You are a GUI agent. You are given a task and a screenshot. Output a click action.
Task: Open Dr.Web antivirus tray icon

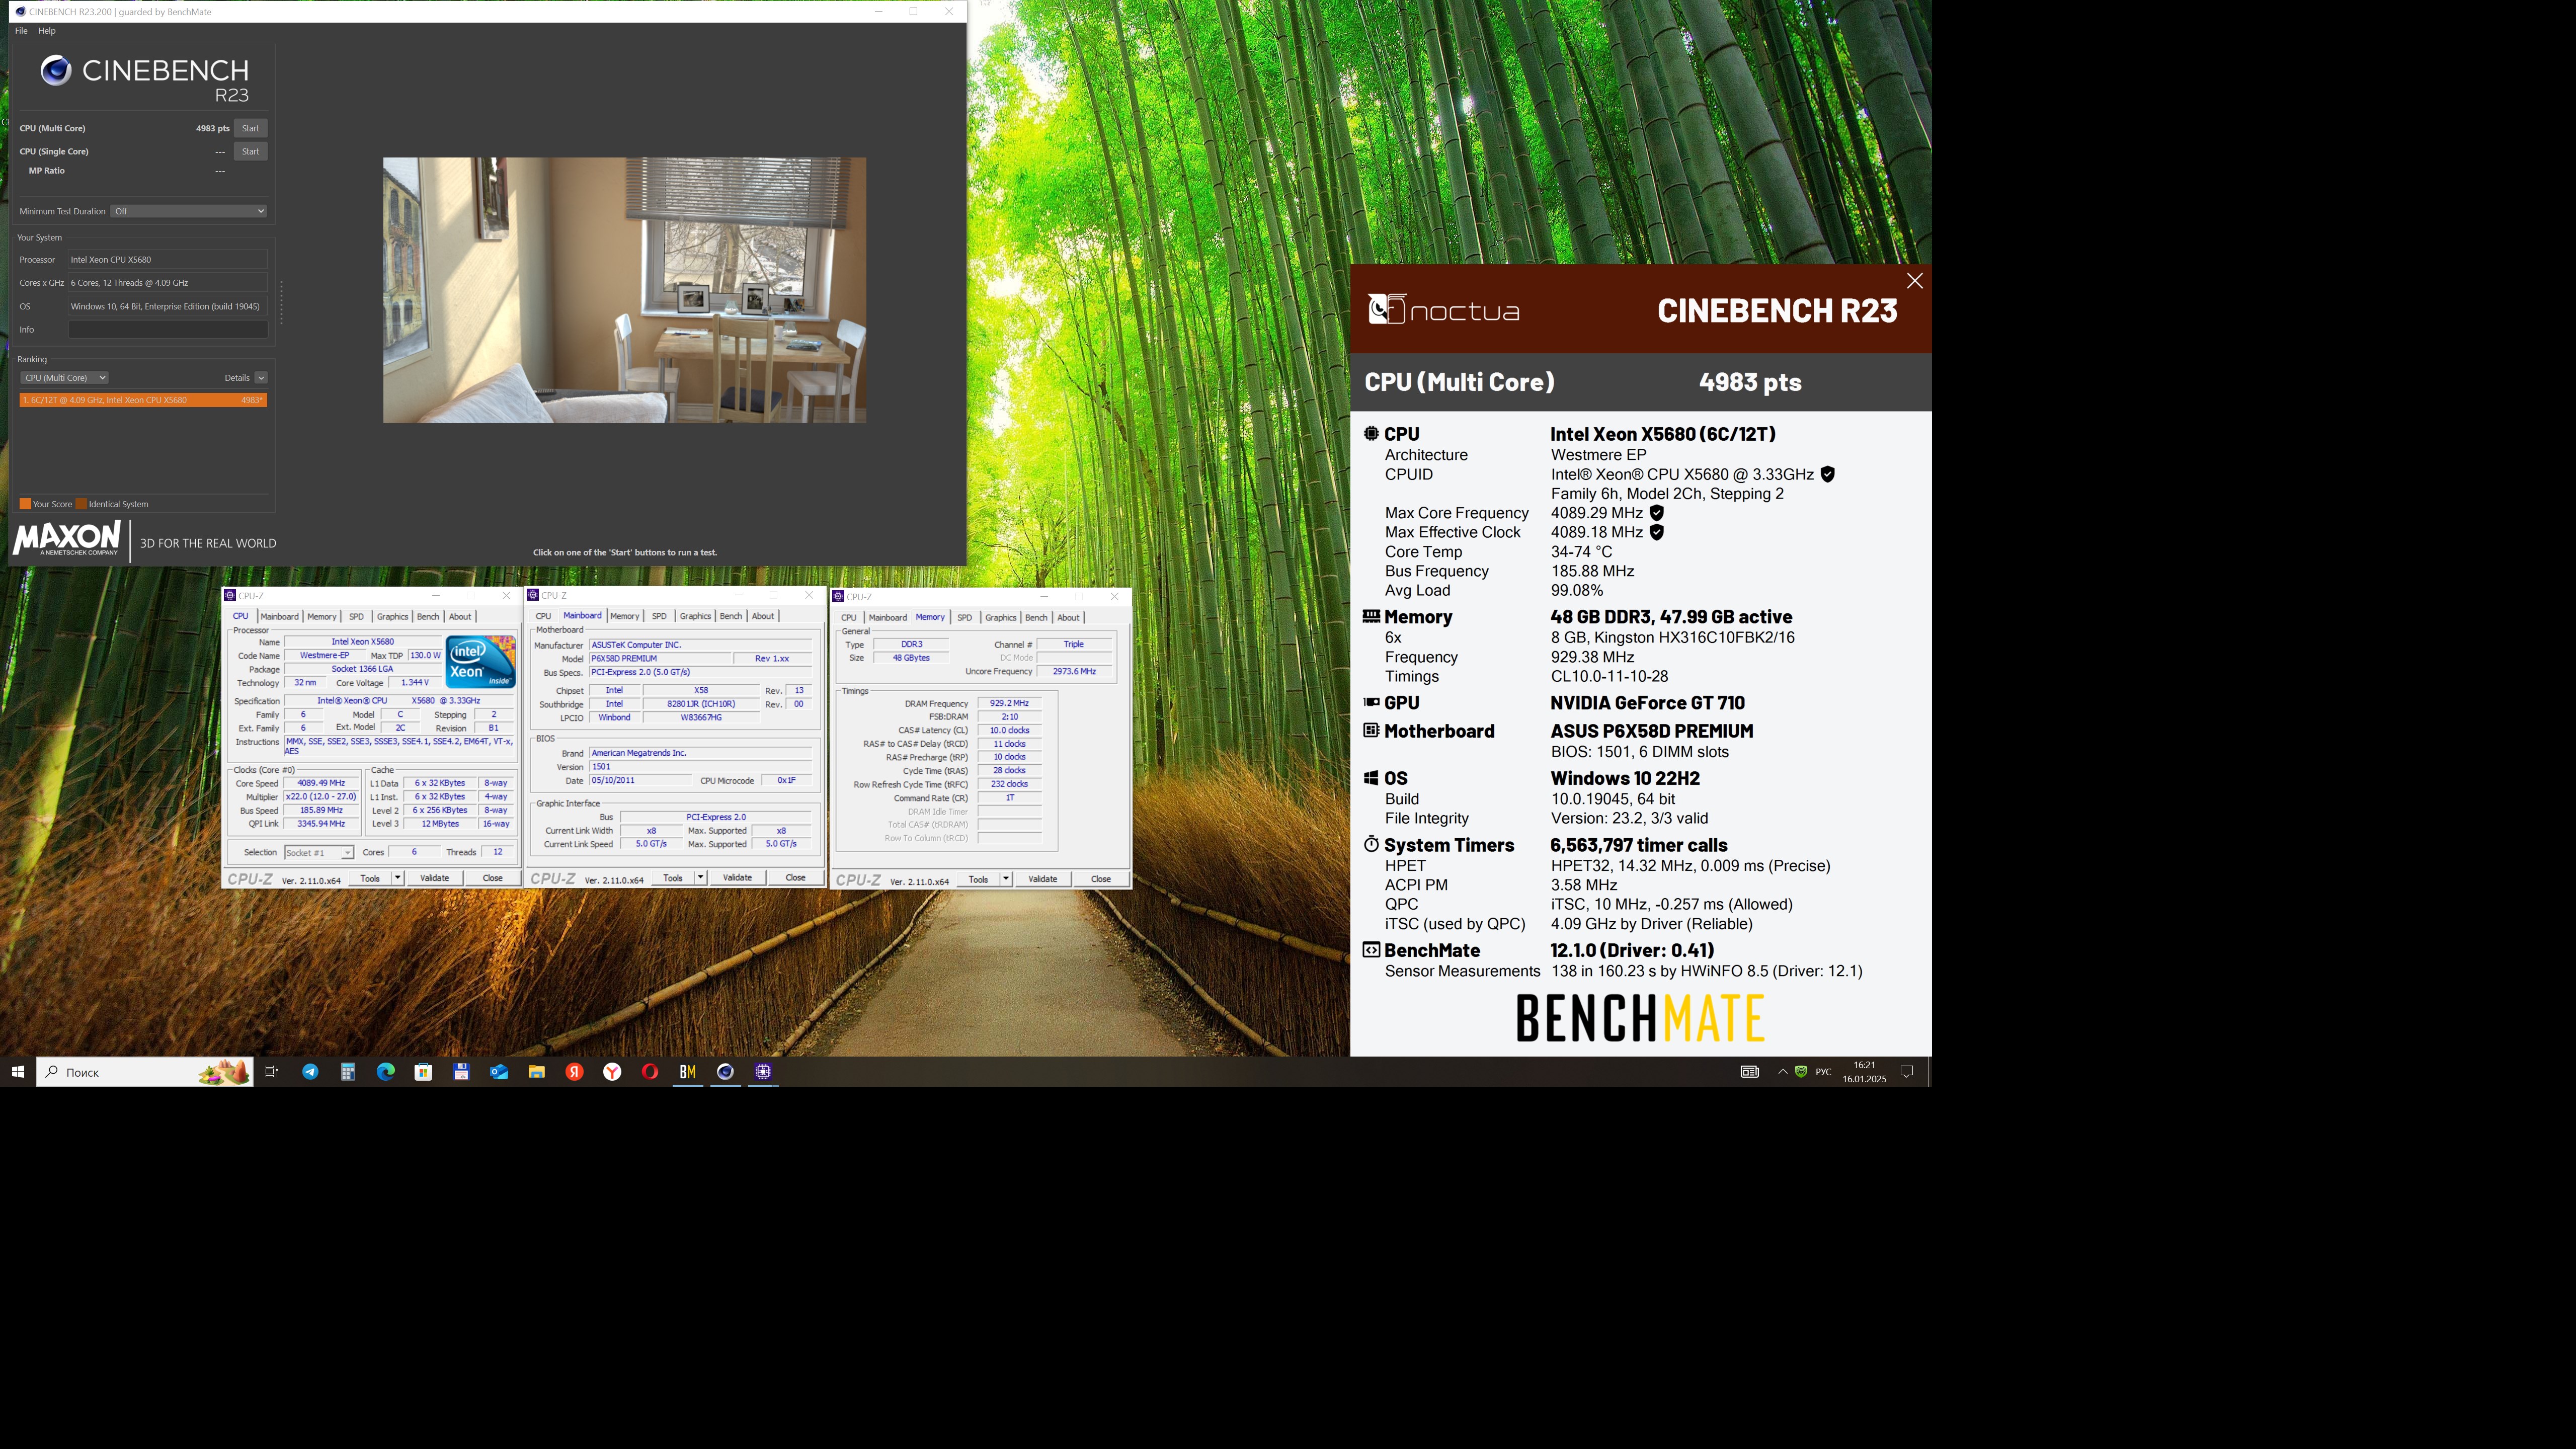1801,1072
